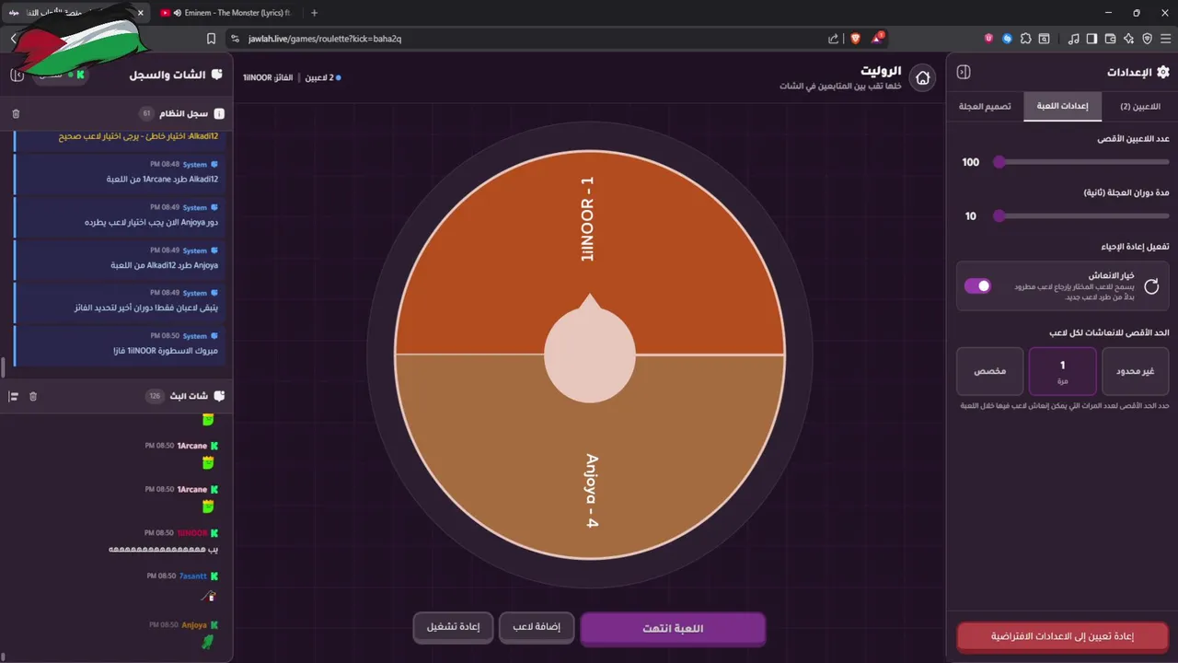This screenshot has width=1178, height=663.
Task: Click the restart game button
Action: [453, 627]
